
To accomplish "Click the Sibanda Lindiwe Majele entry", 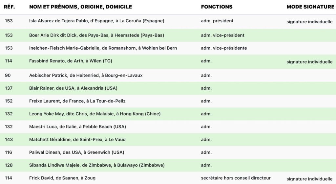I will [x=97, y=165].
